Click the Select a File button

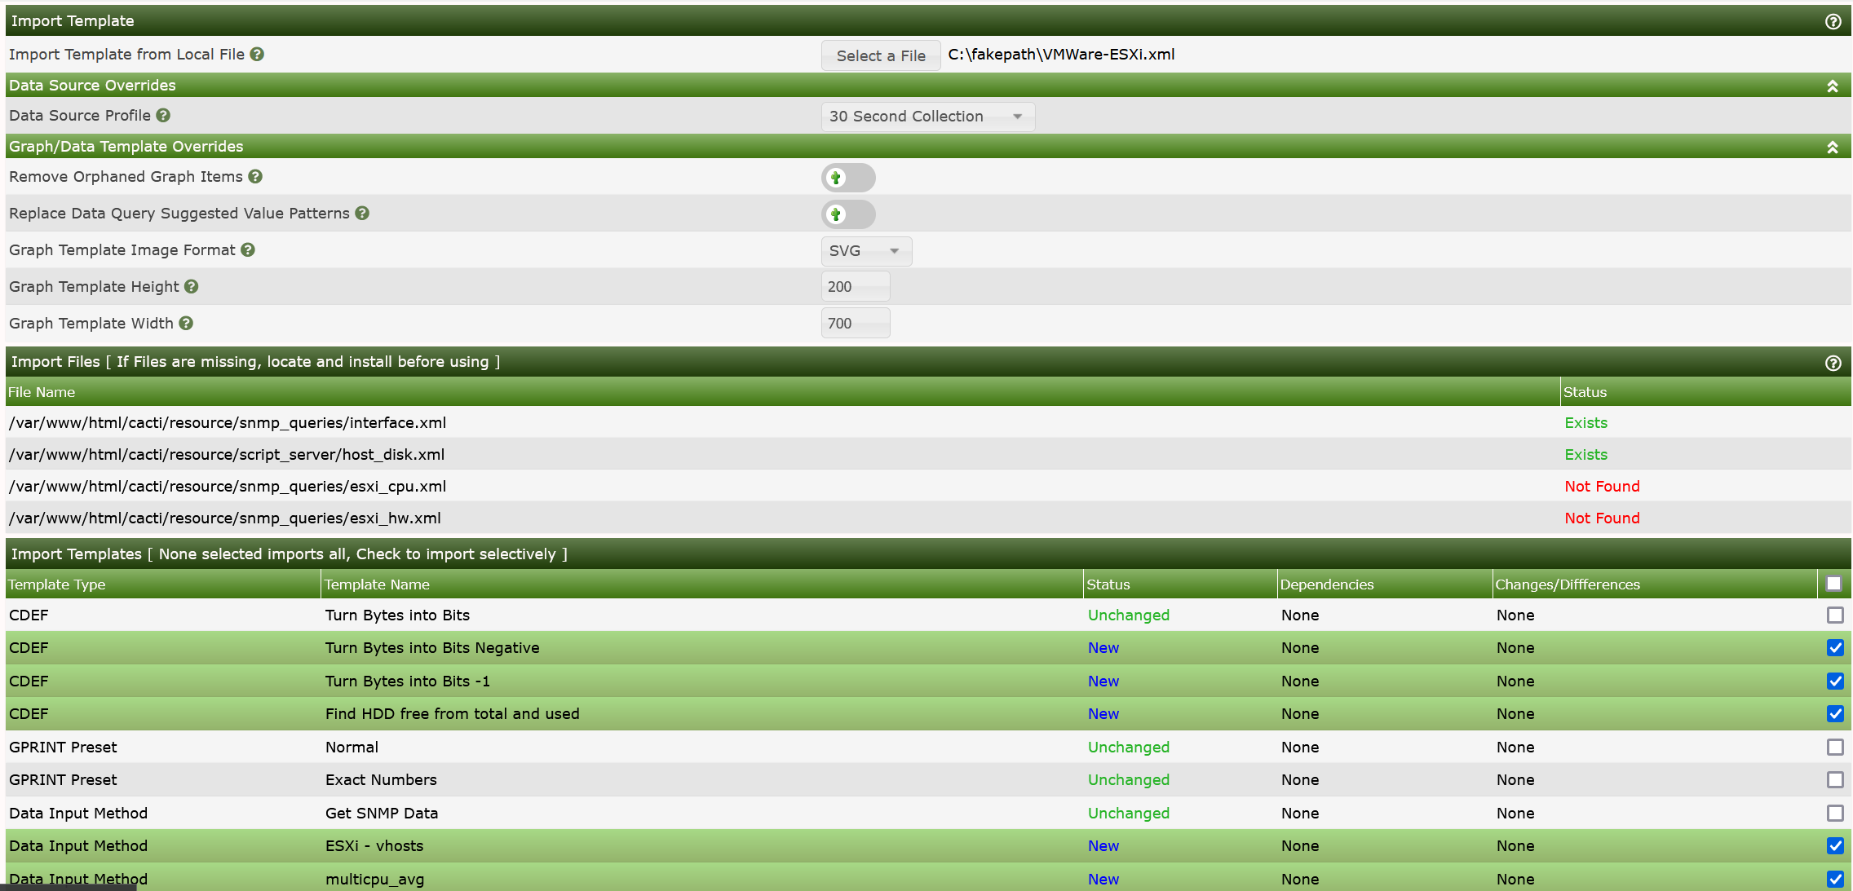(881, 55)
